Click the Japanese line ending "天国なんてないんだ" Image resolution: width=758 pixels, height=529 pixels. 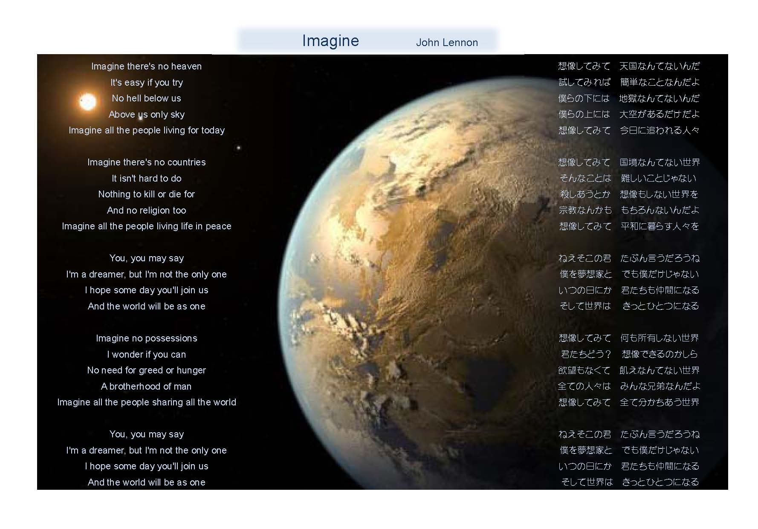tap(629, 66)
